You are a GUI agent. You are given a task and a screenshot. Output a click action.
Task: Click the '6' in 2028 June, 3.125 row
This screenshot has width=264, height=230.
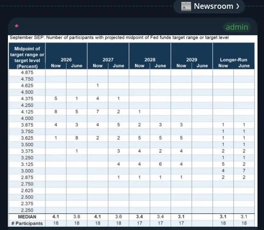click(x=160, y=164)
